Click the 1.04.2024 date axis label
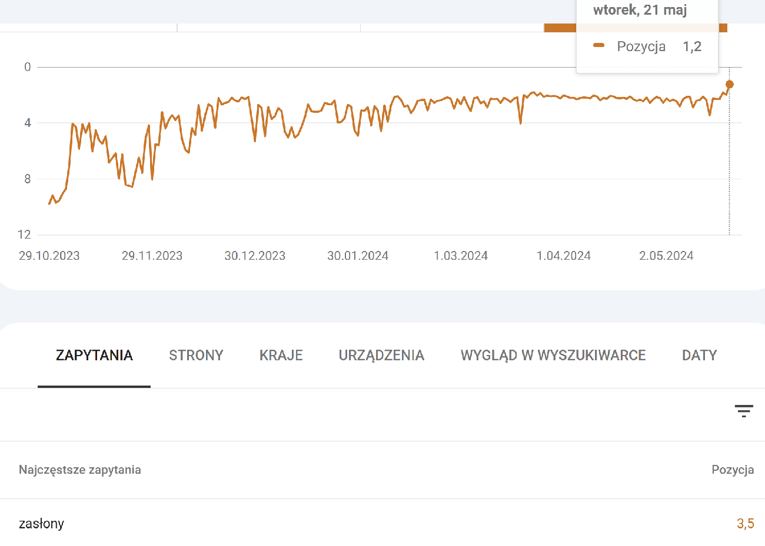Screen dimensions: 765x546 pyautogui.click(x=563, y=256)
